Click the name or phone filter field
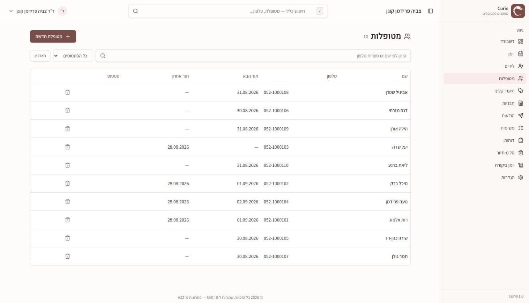Image resolution: width=529 pixels, height=303 pixels. pyautogui.click(x=253, y=56)
